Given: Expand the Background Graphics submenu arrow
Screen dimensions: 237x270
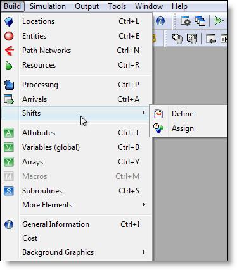Looking at the screenshot, I should (x=144, y=252).
